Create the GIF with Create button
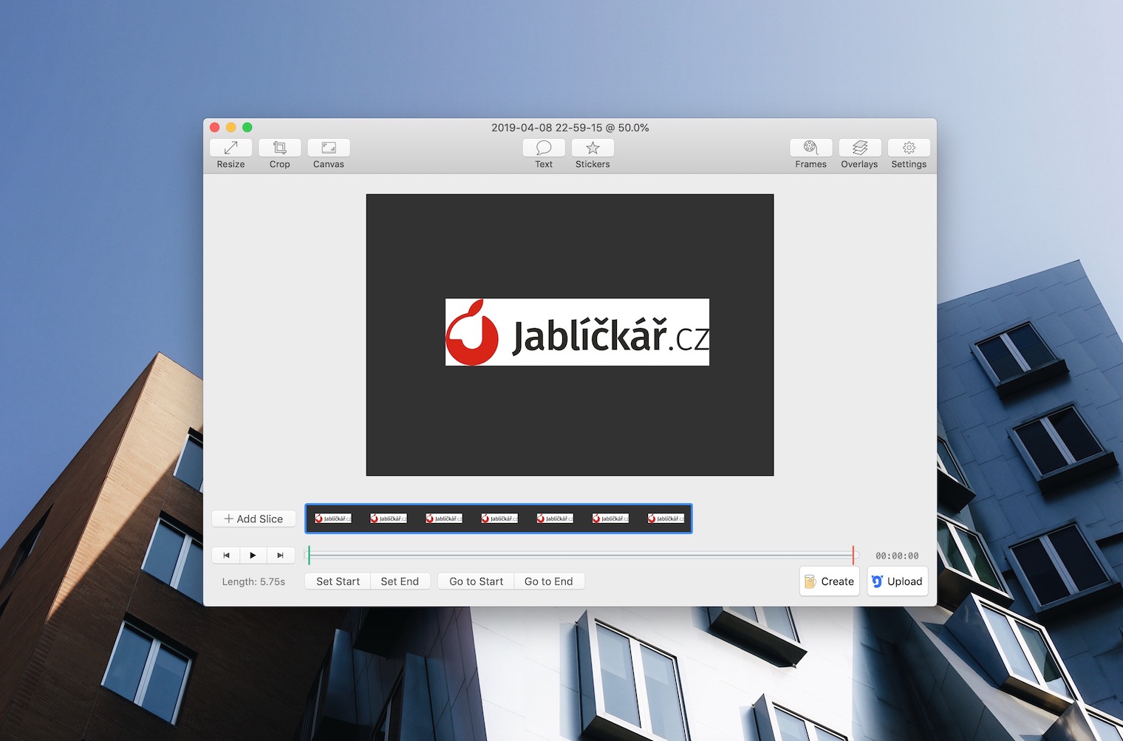This screenshot has height=741, width=1123. [829, 581]
